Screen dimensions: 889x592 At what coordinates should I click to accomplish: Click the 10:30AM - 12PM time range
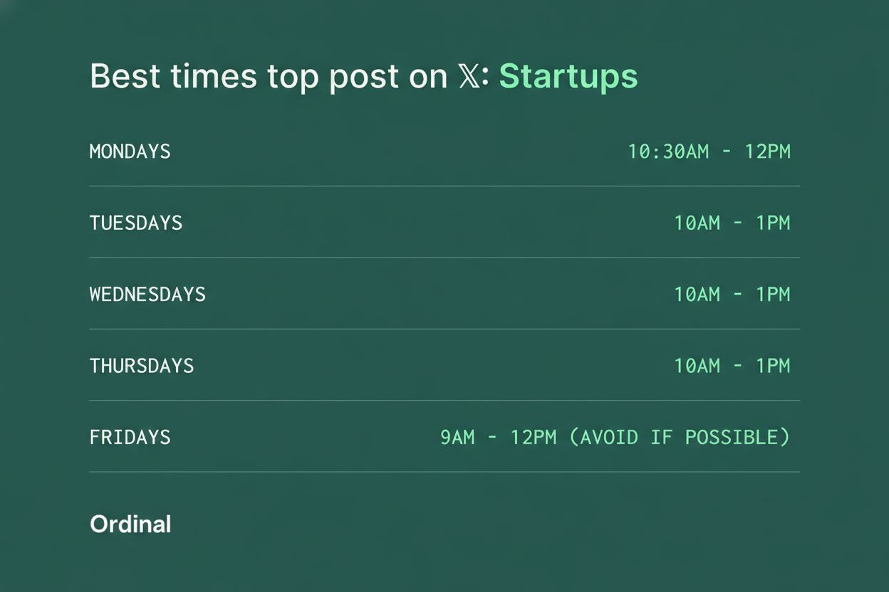coord(709,152)
